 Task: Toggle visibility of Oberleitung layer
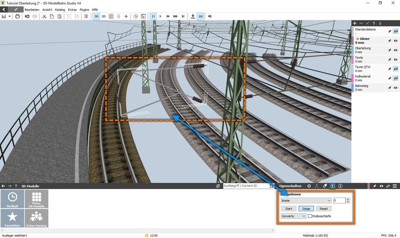[395, 50]
